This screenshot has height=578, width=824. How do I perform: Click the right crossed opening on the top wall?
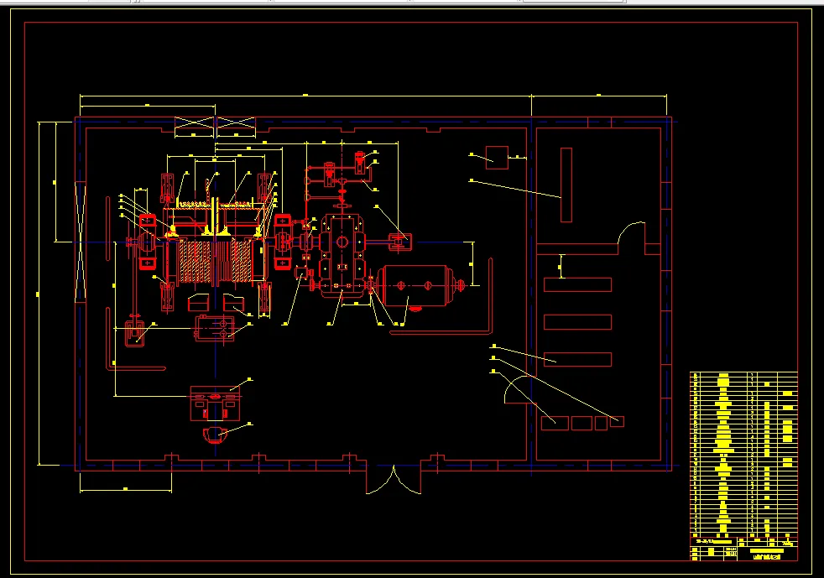(236, 122)
